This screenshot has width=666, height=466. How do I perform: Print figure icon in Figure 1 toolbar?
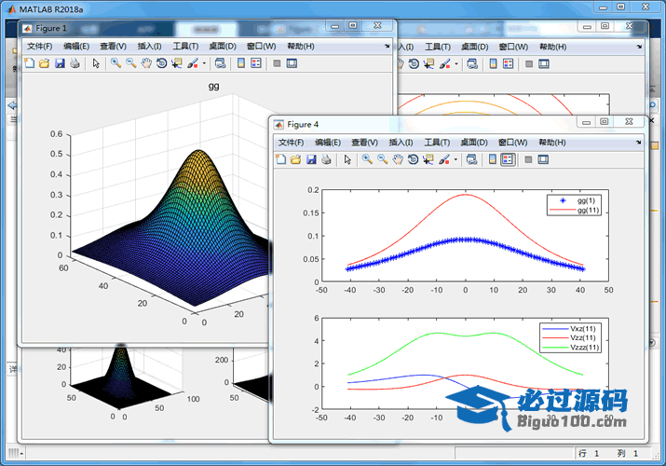click(75, 63)
